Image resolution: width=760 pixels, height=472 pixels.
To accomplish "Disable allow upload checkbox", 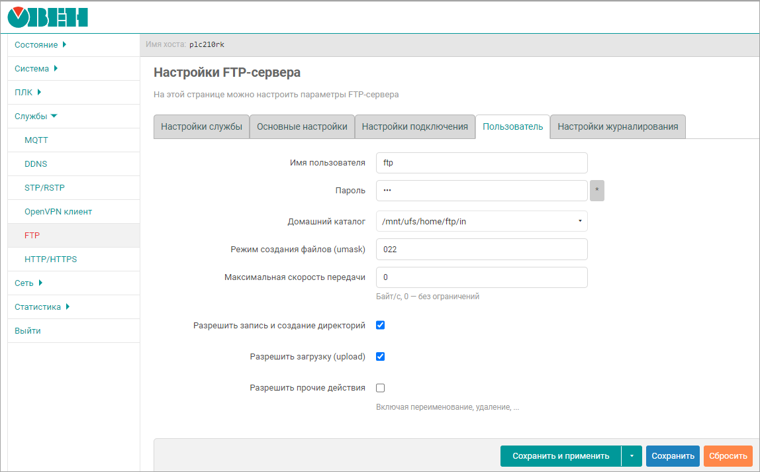I will 381,357.
